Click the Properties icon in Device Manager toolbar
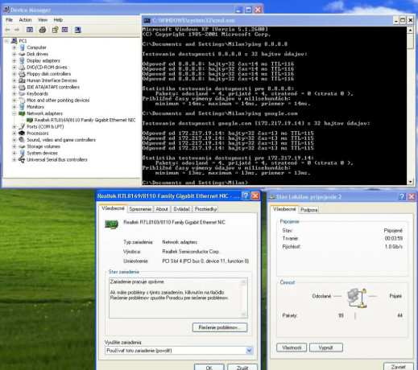Viewport: 418px width, 370px height. point(55,30)
